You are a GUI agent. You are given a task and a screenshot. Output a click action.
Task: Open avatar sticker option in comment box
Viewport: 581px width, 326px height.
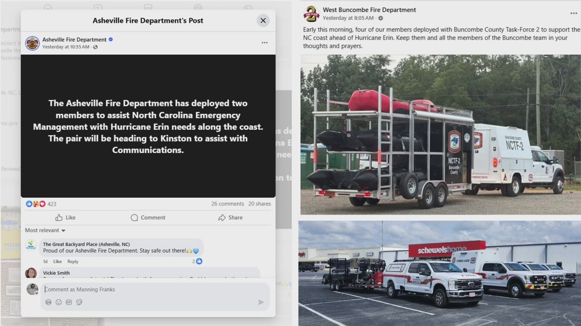[48, 302]
